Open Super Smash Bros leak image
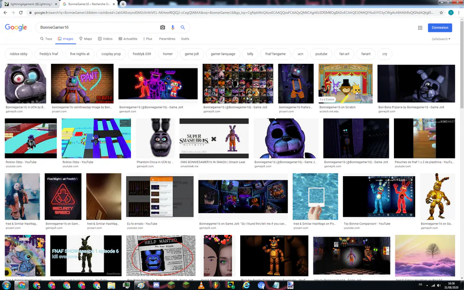464x290 pixels. pyautogui.click(x=214, y=139)
